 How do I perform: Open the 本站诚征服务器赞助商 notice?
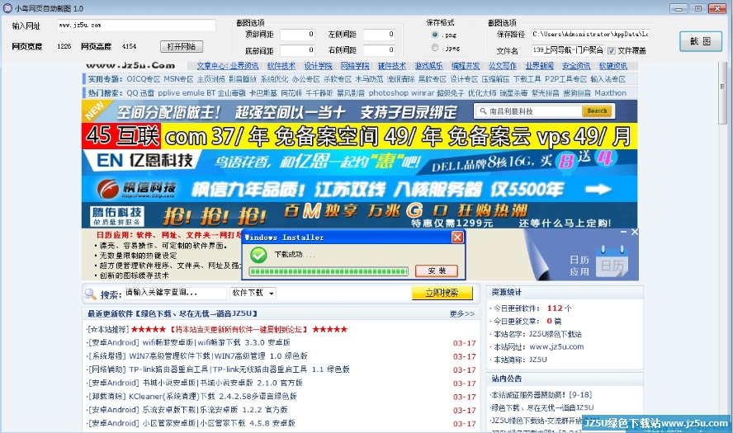pyautogui.click(x=541, y=395)
